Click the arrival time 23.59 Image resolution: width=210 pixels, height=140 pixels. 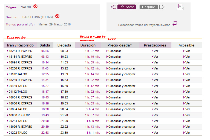(x=64, y=133)
